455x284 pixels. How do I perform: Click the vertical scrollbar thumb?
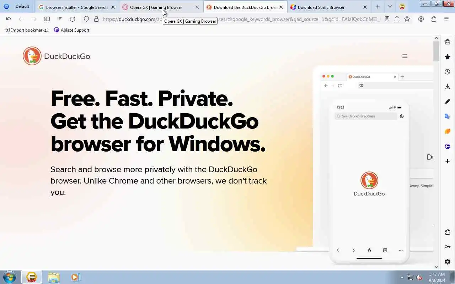click(x=437, y=51)
